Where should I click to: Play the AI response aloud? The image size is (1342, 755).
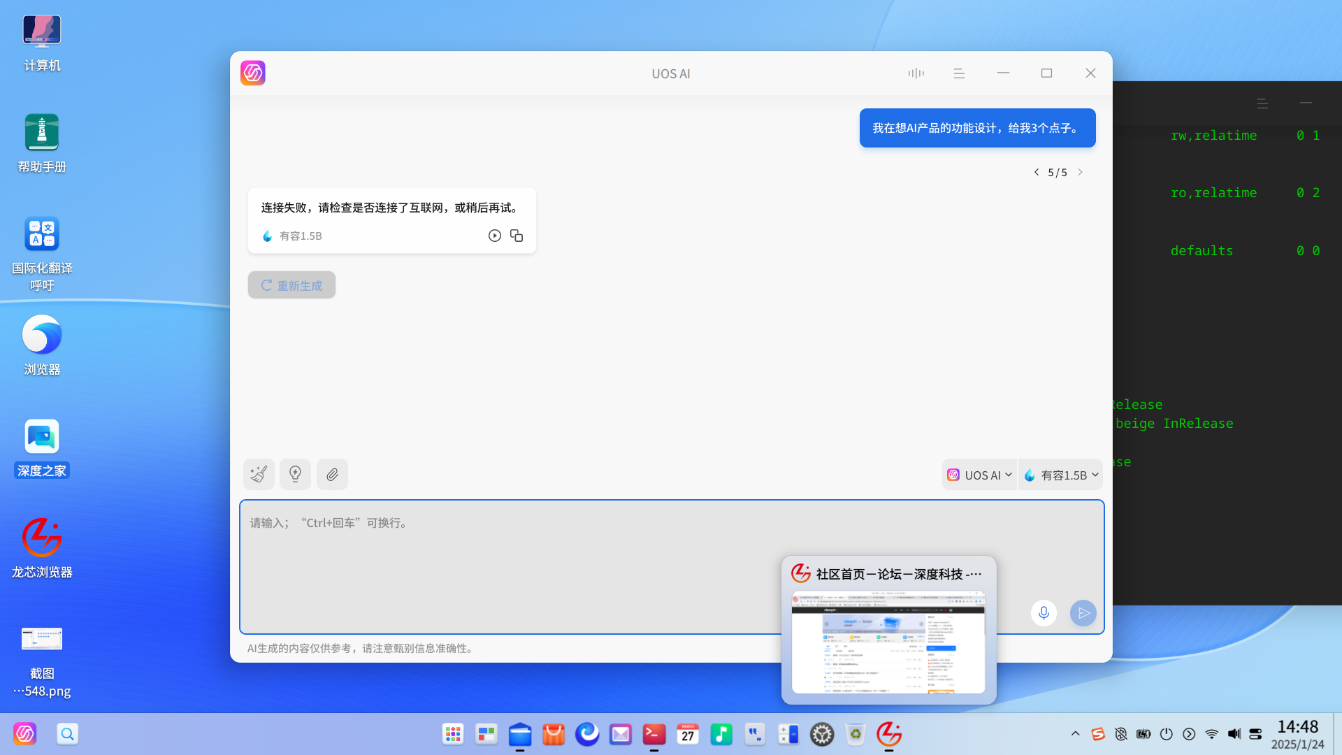pyautogui.click(x=495, y=236)
